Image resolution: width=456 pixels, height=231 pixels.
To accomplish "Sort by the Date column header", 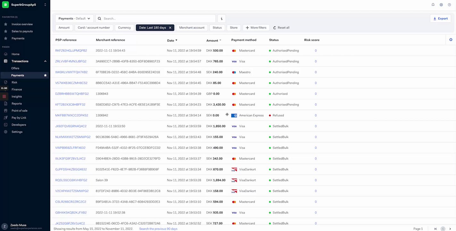I will 172,40.
